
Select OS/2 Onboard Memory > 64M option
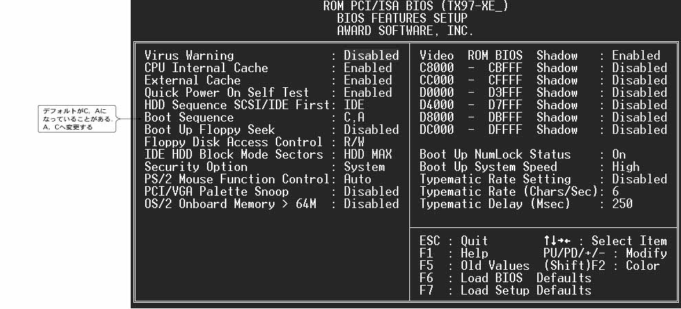230,204
